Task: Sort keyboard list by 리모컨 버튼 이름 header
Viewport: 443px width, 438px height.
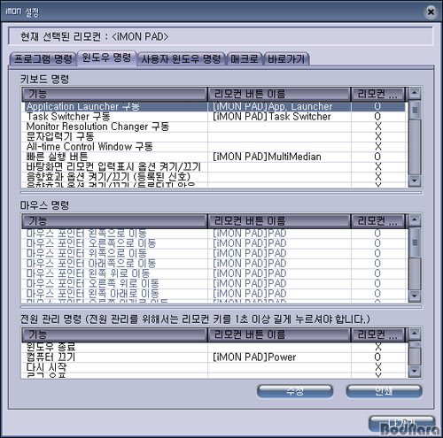Action: pos(279,94)
